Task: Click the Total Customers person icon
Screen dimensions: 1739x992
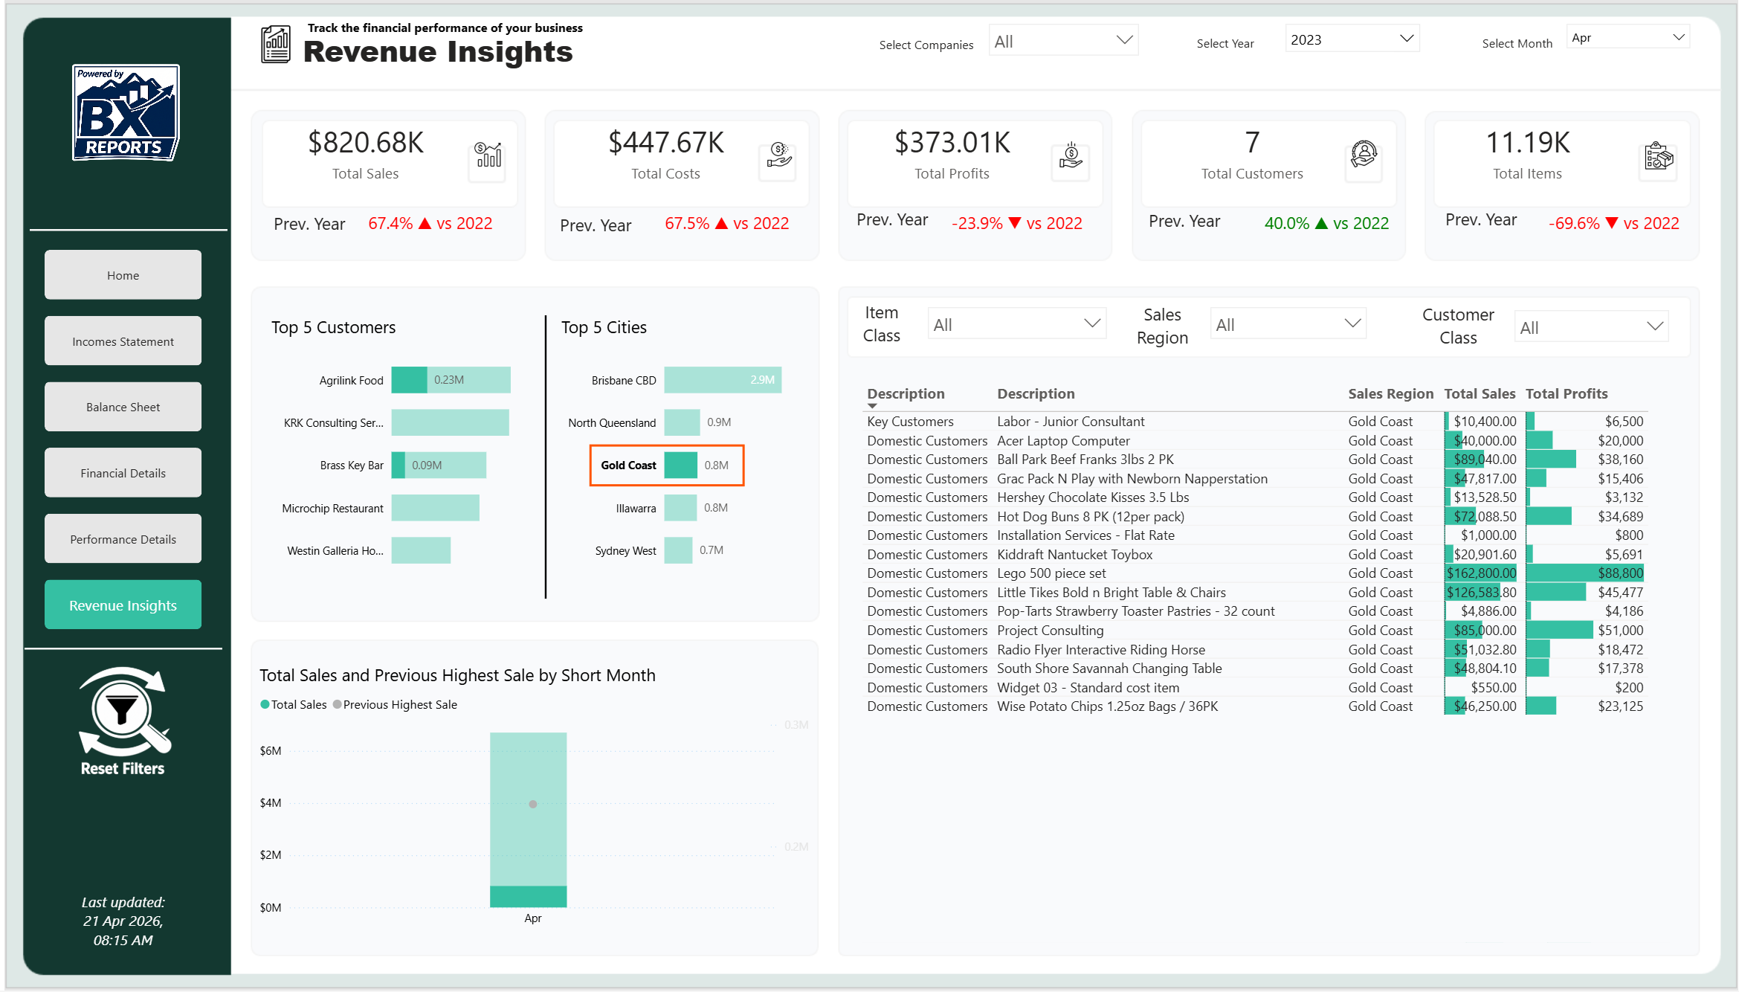Action: pyautogui.click(x=1364, y=154)
